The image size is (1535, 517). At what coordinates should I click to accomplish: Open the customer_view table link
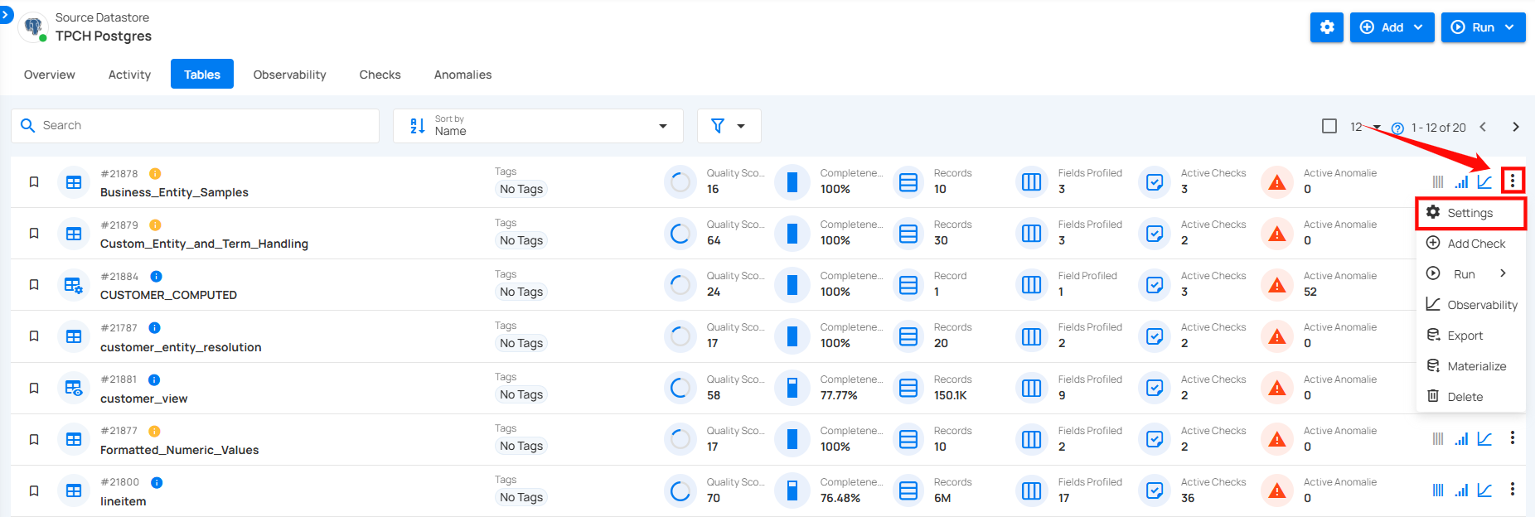click(x=143, y=399)
